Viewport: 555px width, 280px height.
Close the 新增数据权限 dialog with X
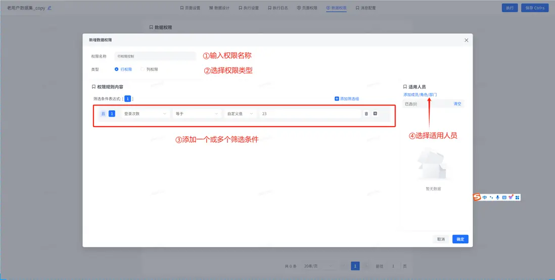pyautogui.click(x=466, y=40)
